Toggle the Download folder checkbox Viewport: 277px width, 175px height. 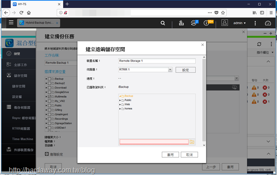point(49,87)
